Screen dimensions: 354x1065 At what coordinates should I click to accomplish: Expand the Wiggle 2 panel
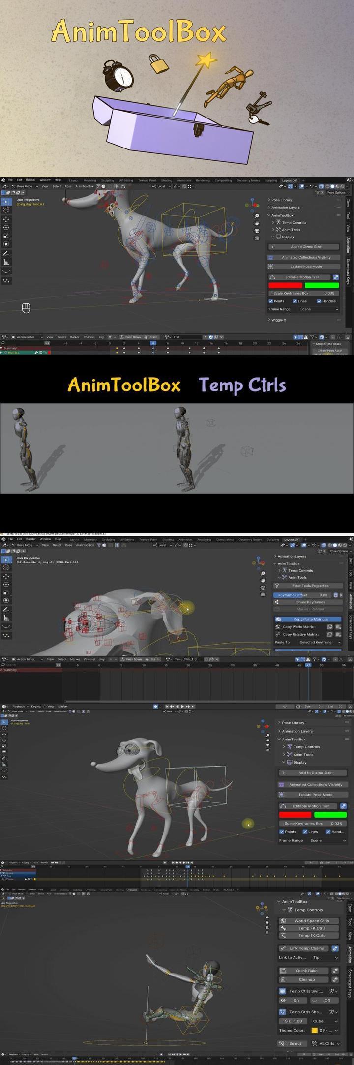click(x=278, y=320)
